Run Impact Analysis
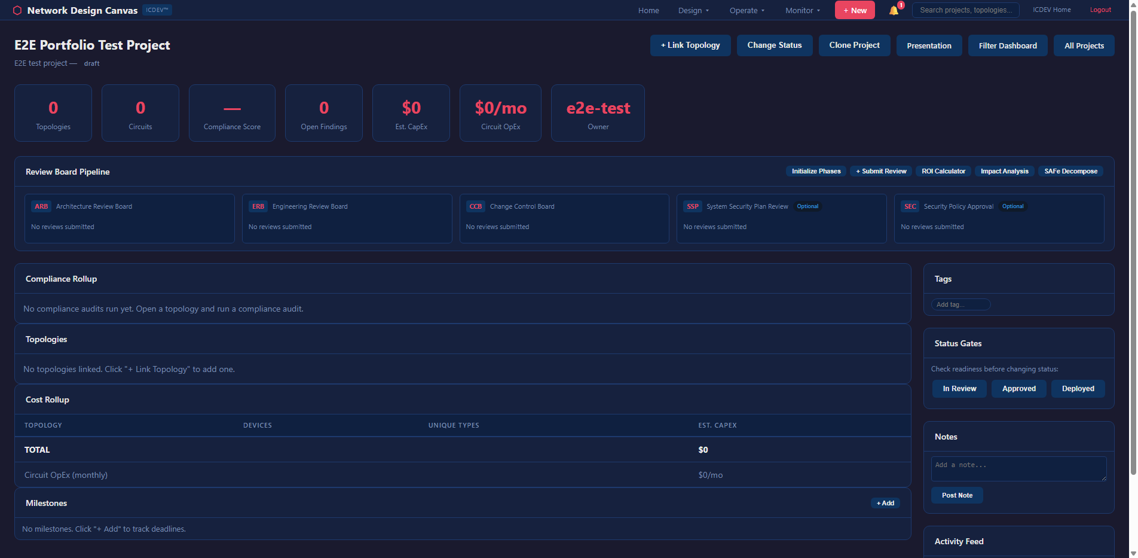Viewport: 1138px width, 558px height. pos(1005,171)
